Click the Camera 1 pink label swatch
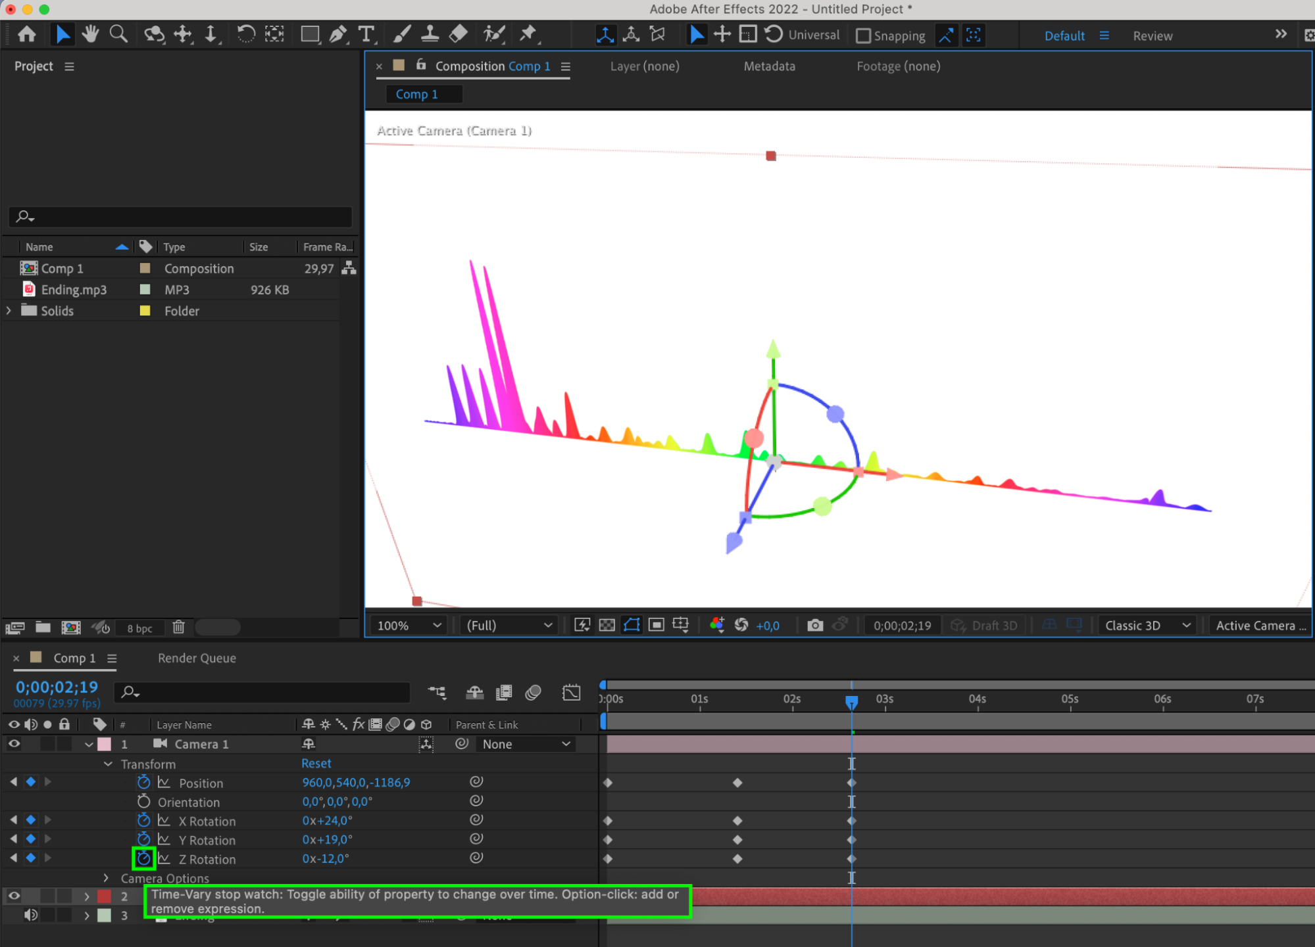Viewport: 1315px width, 947px height. [x=104, y=744]
